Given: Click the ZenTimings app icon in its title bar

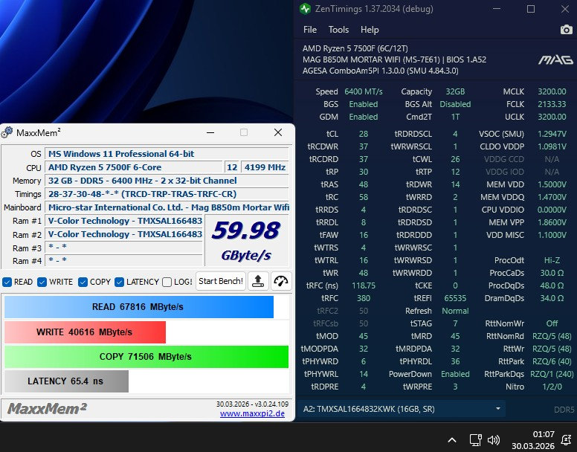Looking at the screenshot, I should pyautogui.click(x=305, y=9).
